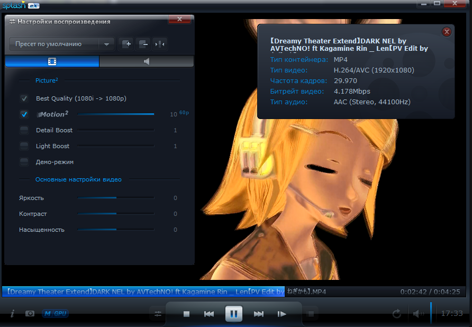Click the AAC (Stereo, 44100Hz) value
The height and width of the screenshot is (327, 472).
[372, 102]
